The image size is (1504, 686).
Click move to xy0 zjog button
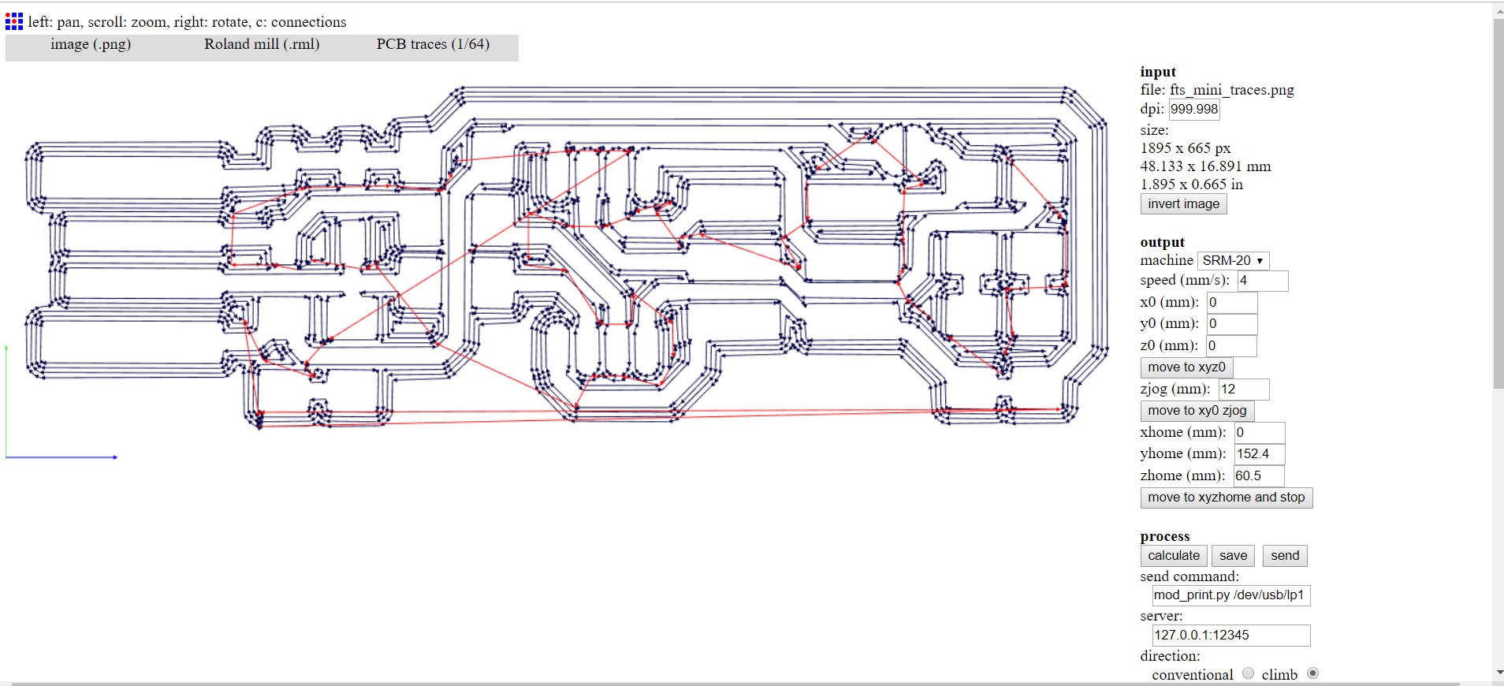[1197, 411]
